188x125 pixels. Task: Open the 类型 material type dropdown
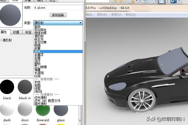click(x=58, y=23)
